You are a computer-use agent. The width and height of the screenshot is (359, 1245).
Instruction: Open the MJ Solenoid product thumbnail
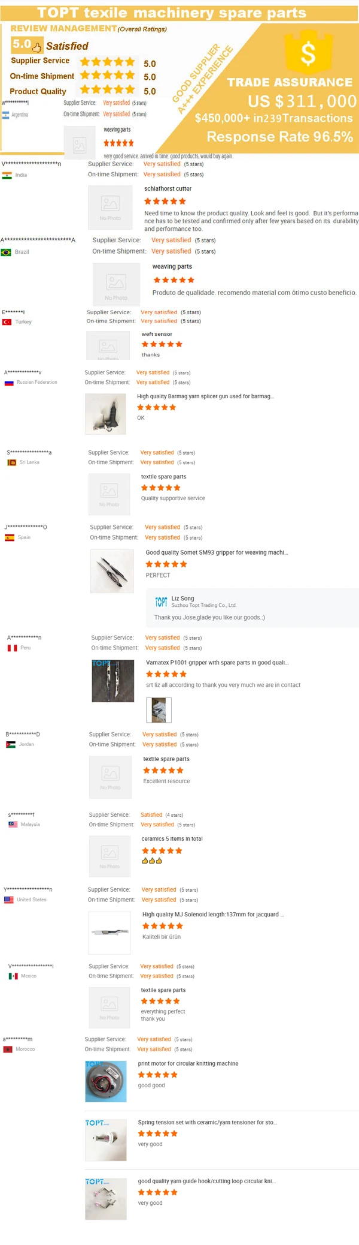[109, 932]
